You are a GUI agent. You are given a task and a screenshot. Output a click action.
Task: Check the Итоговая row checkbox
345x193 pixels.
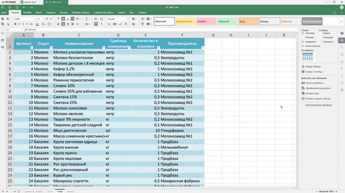pyautogui.click(x=303, y=38)
